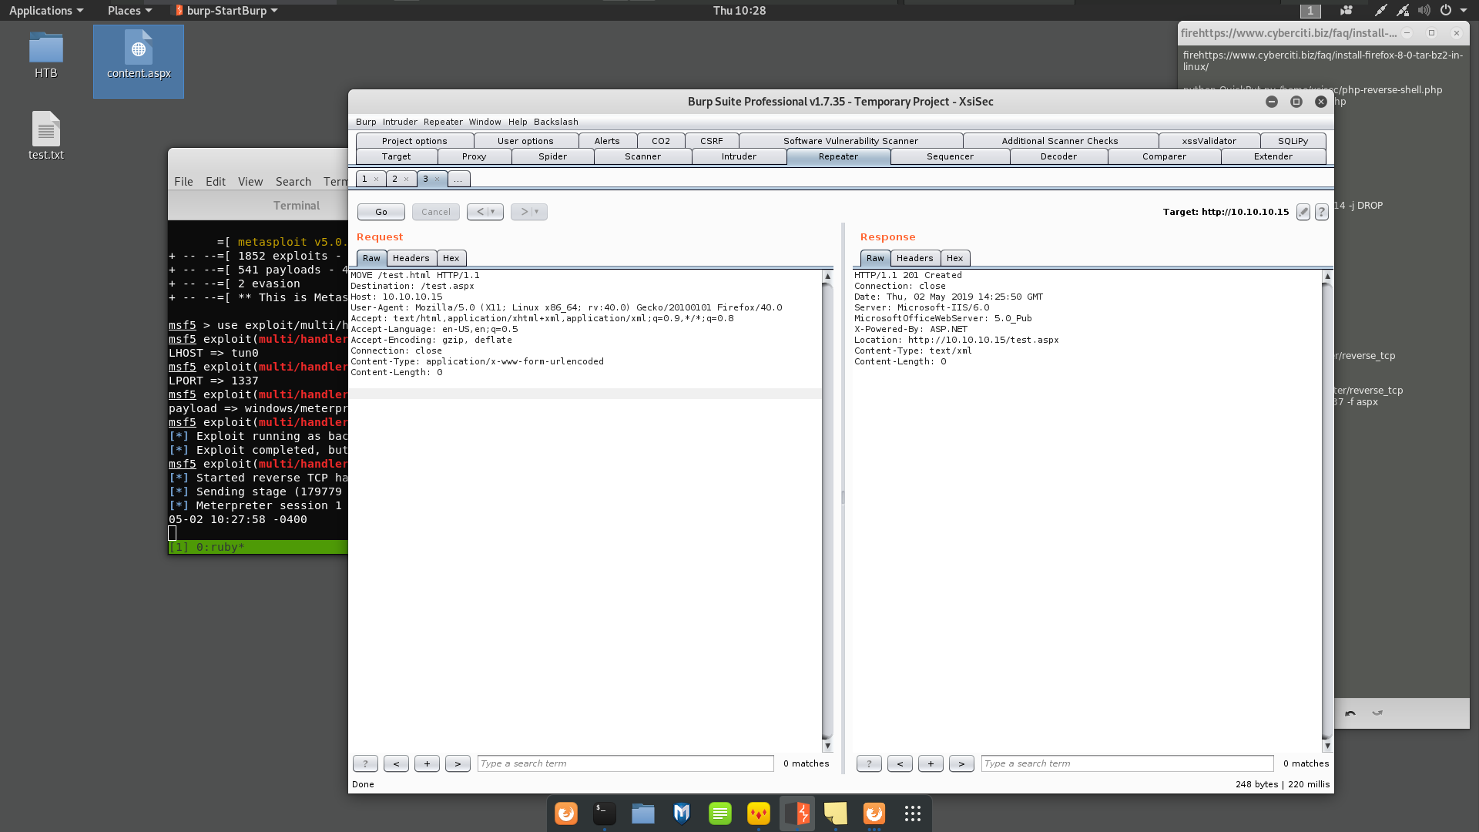Select the test.txt desktop file

point(46,136)
